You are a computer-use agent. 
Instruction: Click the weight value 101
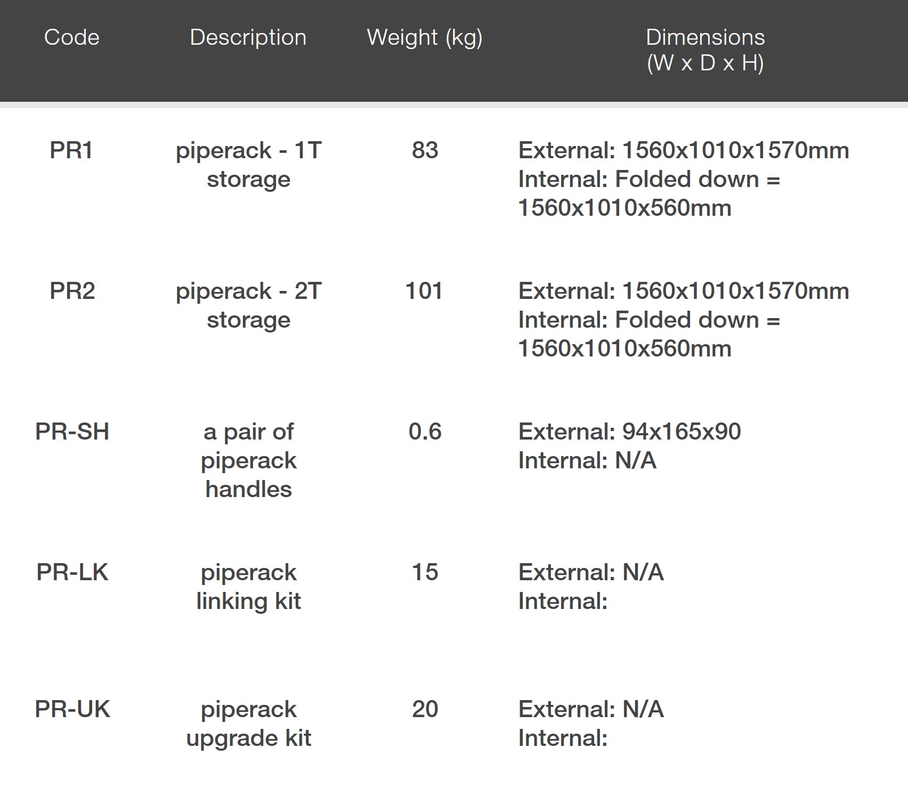pos(424,291)
